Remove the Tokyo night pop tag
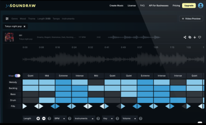This screenshot has height=125, width=206. point(25,27)
